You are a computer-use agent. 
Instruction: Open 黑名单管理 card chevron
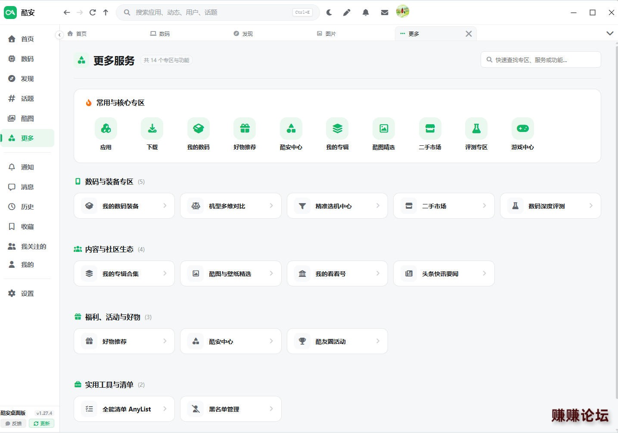click(271, 409)
